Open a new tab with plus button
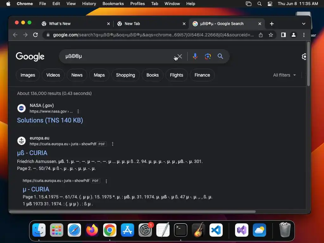The height and width of the screenshot is (243, 324). [x=272, y=24]
